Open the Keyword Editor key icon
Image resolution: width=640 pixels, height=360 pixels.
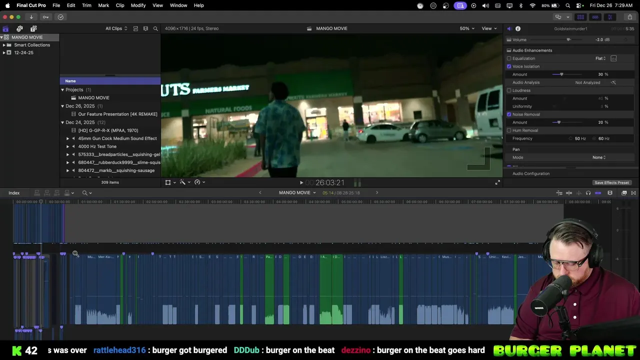(45, 17)
